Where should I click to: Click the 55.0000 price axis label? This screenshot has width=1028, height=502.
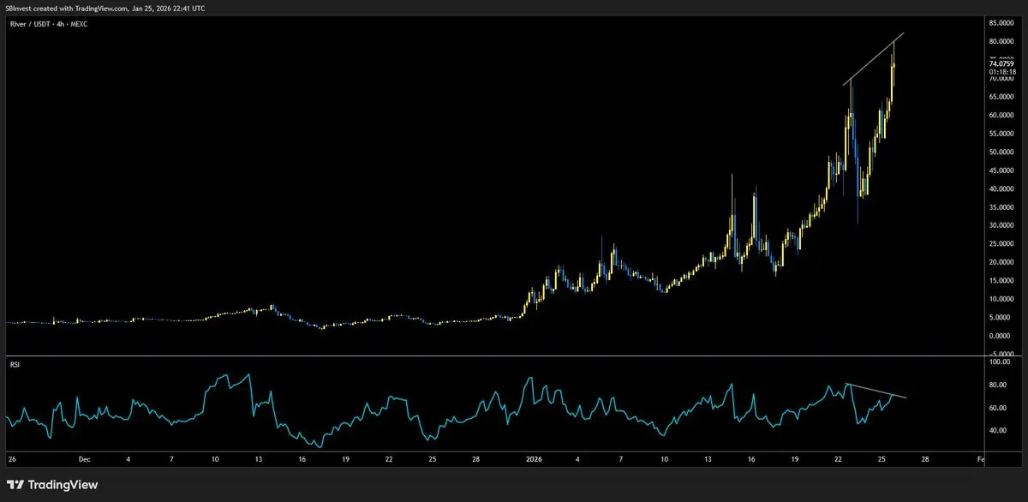(1001, 134)
